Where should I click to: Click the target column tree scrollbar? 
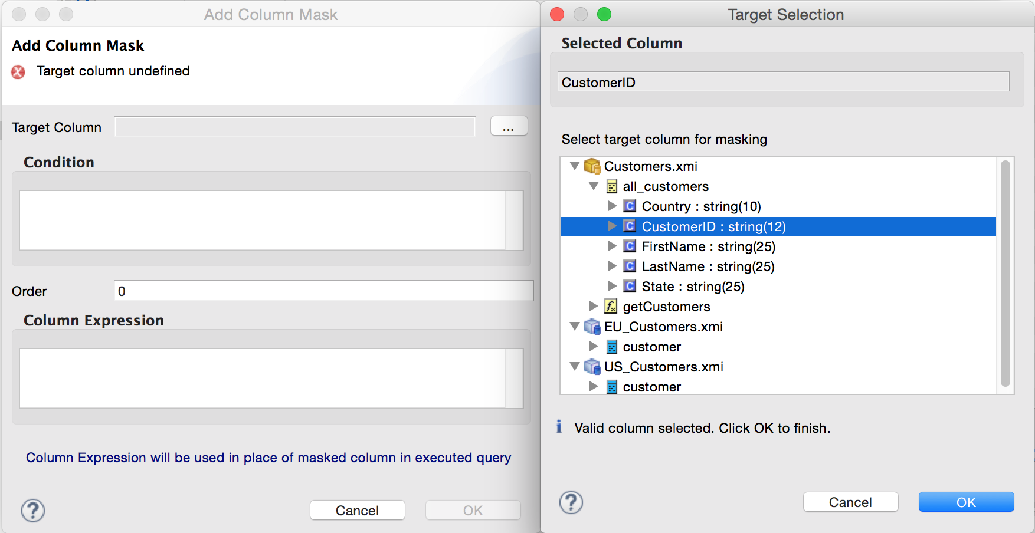pyautogui.click(x=1005, y=274)
